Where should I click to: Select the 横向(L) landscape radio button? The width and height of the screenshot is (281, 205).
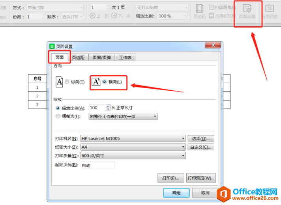coord(105,82)
